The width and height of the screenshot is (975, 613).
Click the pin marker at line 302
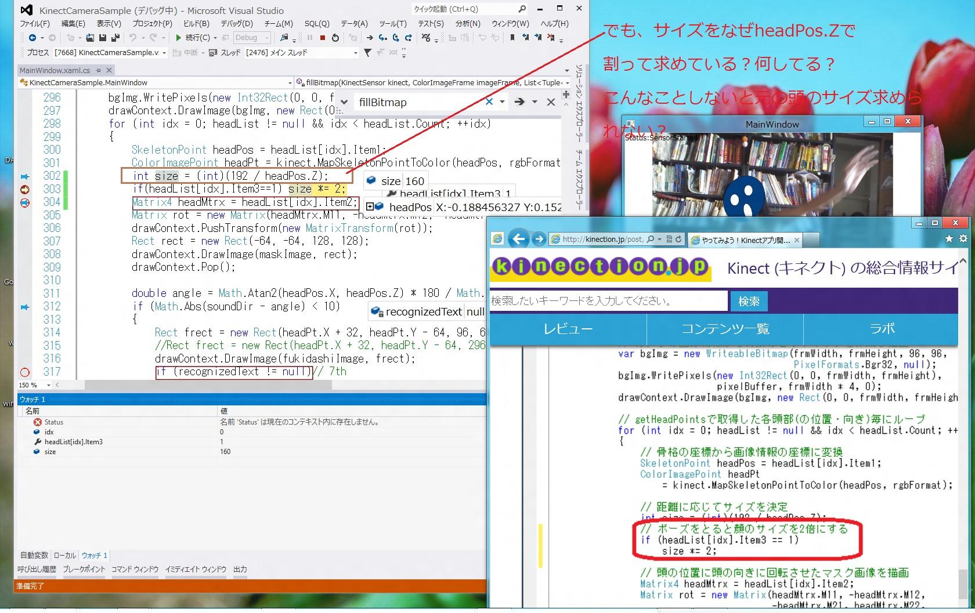pos(25,176)
